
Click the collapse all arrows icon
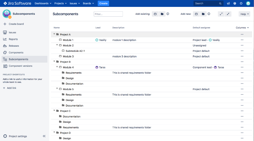228,14
